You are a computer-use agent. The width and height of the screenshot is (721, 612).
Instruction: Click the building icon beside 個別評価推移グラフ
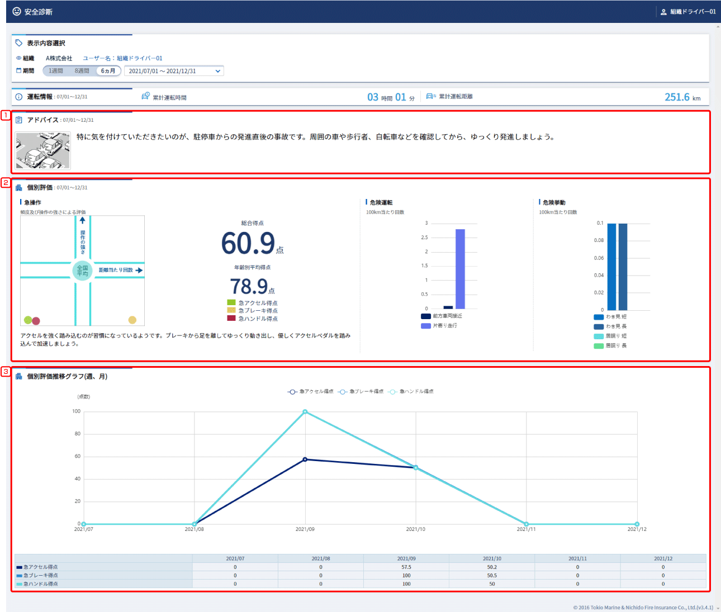click(x=19, y=376)
